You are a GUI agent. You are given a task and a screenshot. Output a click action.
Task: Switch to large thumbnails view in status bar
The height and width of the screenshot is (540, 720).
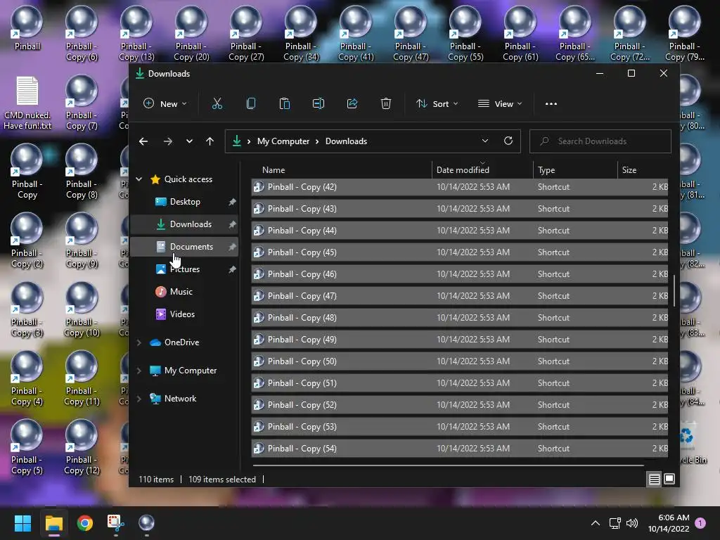click(669, 479)
